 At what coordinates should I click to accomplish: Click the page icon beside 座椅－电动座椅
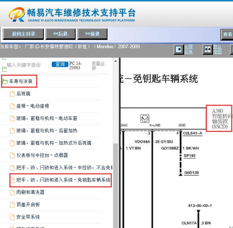(12, 106)
